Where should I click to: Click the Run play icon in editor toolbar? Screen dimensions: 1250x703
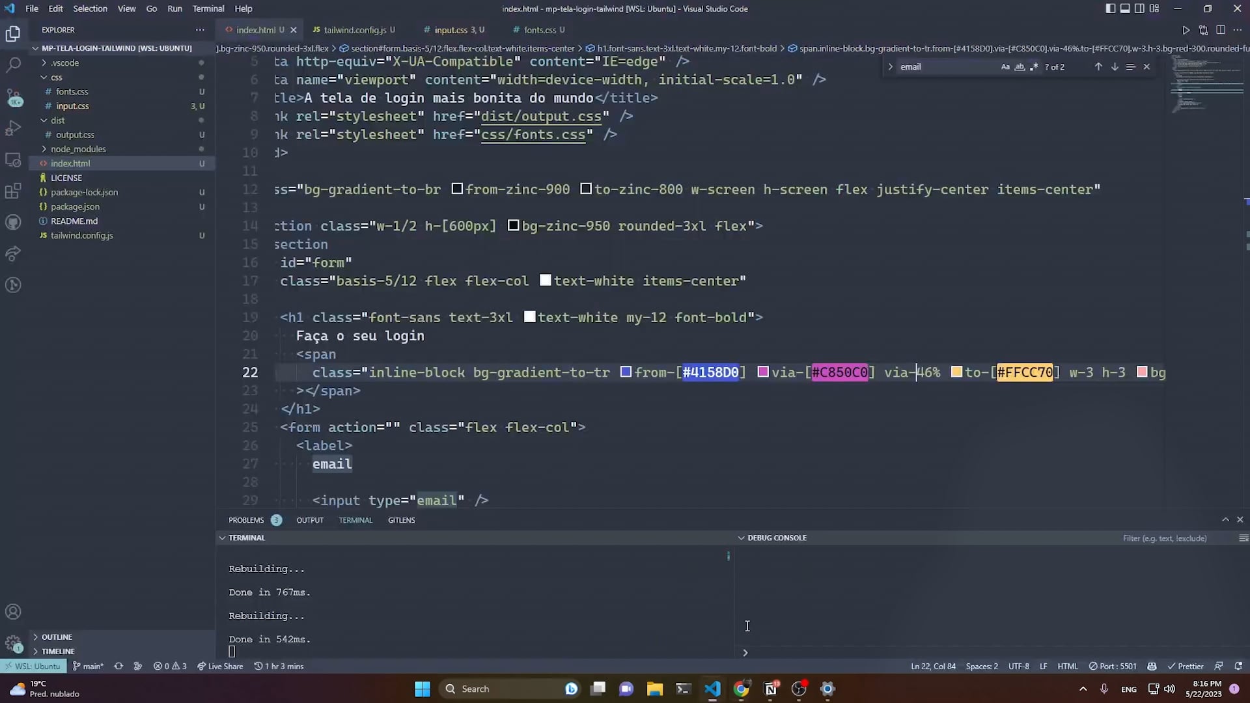coord(1186,30)
